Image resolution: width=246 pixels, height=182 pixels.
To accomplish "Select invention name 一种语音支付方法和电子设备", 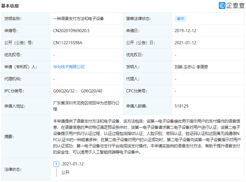I will point(78,19).
